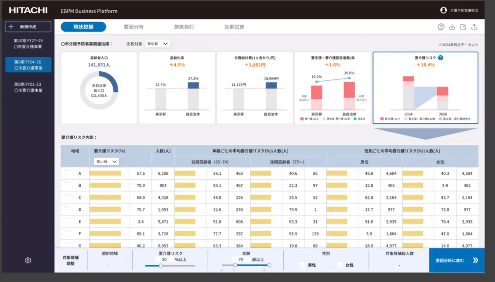Image resolution: width=495 pixels, height=282 pixels.
Task: Click the 新規作成 button
Action: [x=28, y=27]
